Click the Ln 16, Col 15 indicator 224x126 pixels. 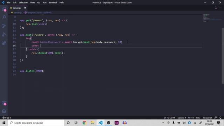point(169,118)
